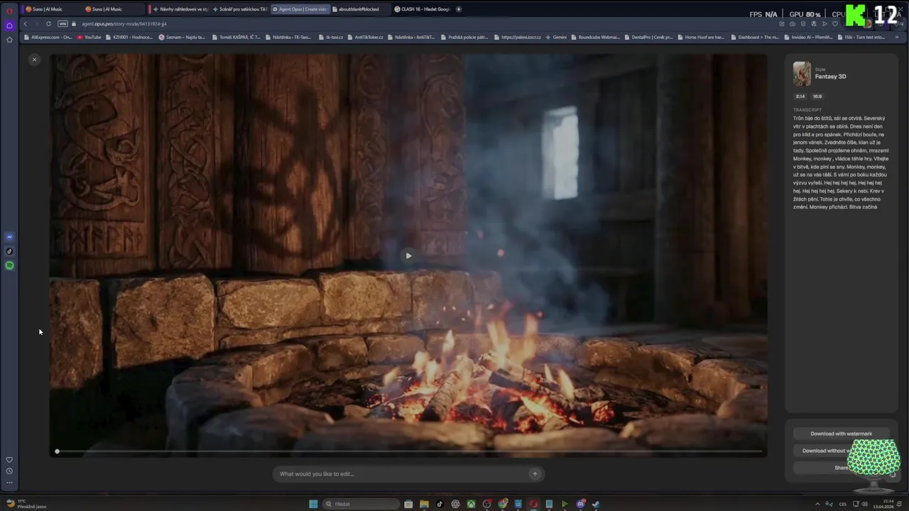Screen dimensions: 909x511
Task: Click the toolbar heart icon near address bar
Action: click(834, 23)
